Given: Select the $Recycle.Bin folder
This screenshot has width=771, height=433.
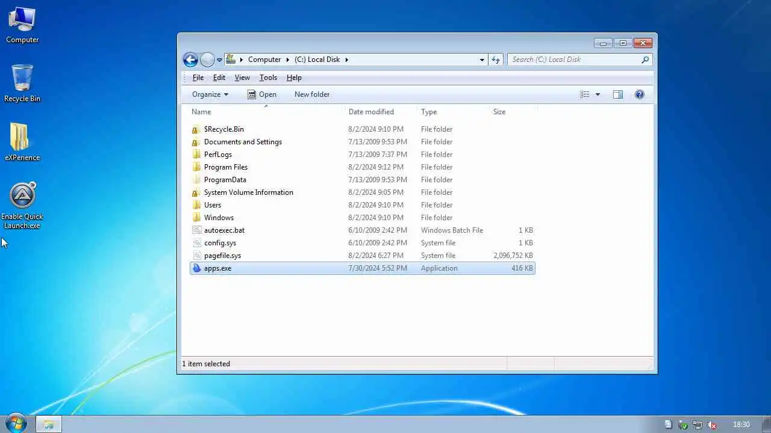Looking at the screenshot, I should tap(362, 129).
